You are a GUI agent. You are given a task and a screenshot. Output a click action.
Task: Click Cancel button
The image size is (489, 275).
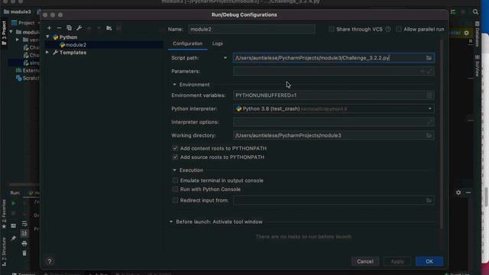coord(365,261)
